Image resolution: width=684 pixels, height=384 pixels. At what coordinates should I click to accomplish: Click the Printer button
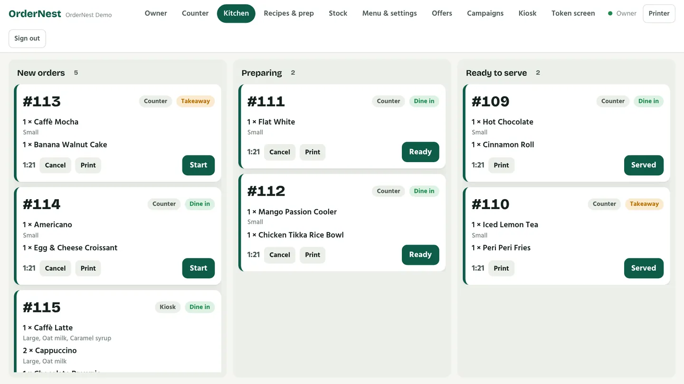[659, 13]
